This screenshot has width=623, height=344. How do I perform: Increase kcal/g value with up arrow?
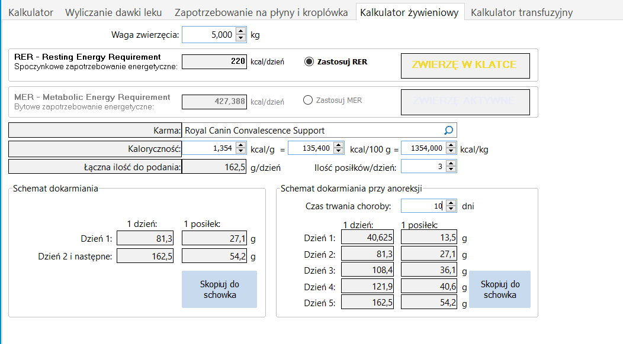(x=241, y=145)
